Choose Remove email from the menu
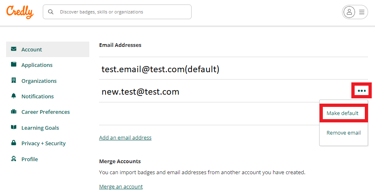This screenshot has height=195, width=375. pyautogui.click(x=344, y=133)
